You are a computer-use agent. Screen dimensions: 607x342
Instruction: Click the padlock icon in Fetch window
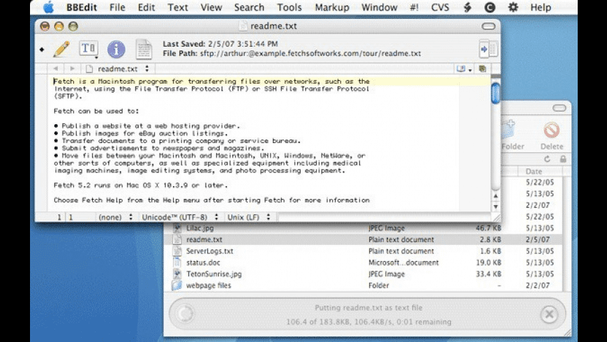(563, 159)
